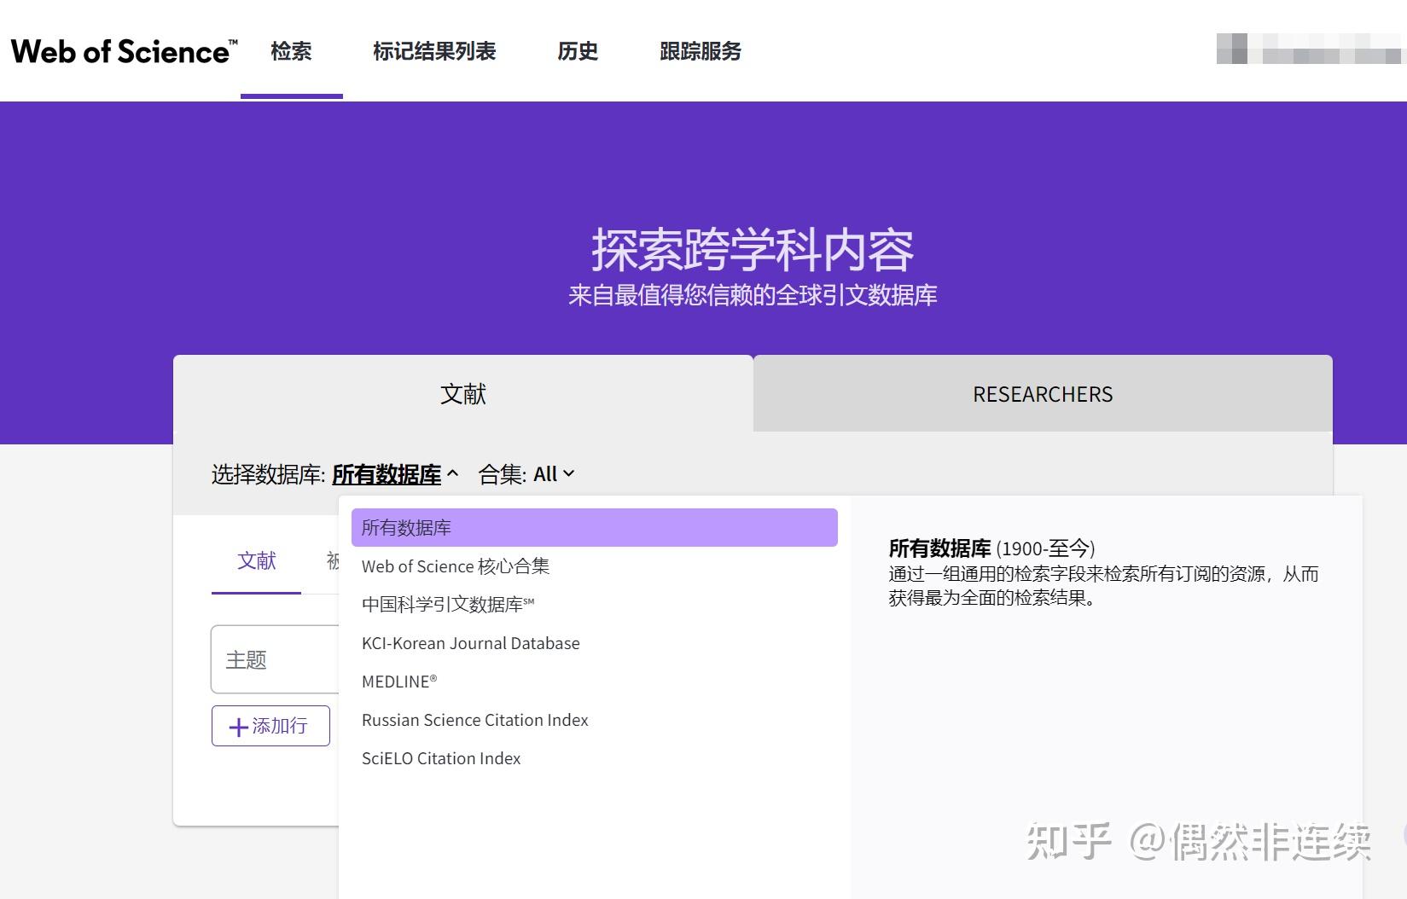Open the 历史 page

tap(578, 51)
